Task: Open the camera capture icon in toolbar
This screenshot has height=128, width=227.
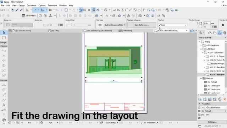Action: pyautogui.click(x=140, y=16)
